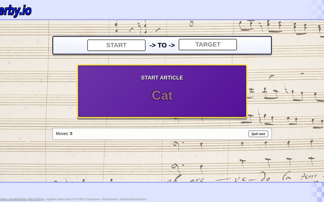Viewport: 324px width, 202px height.
Task: Click the 'Cat' start article title
Action: (x=162, y=95)
